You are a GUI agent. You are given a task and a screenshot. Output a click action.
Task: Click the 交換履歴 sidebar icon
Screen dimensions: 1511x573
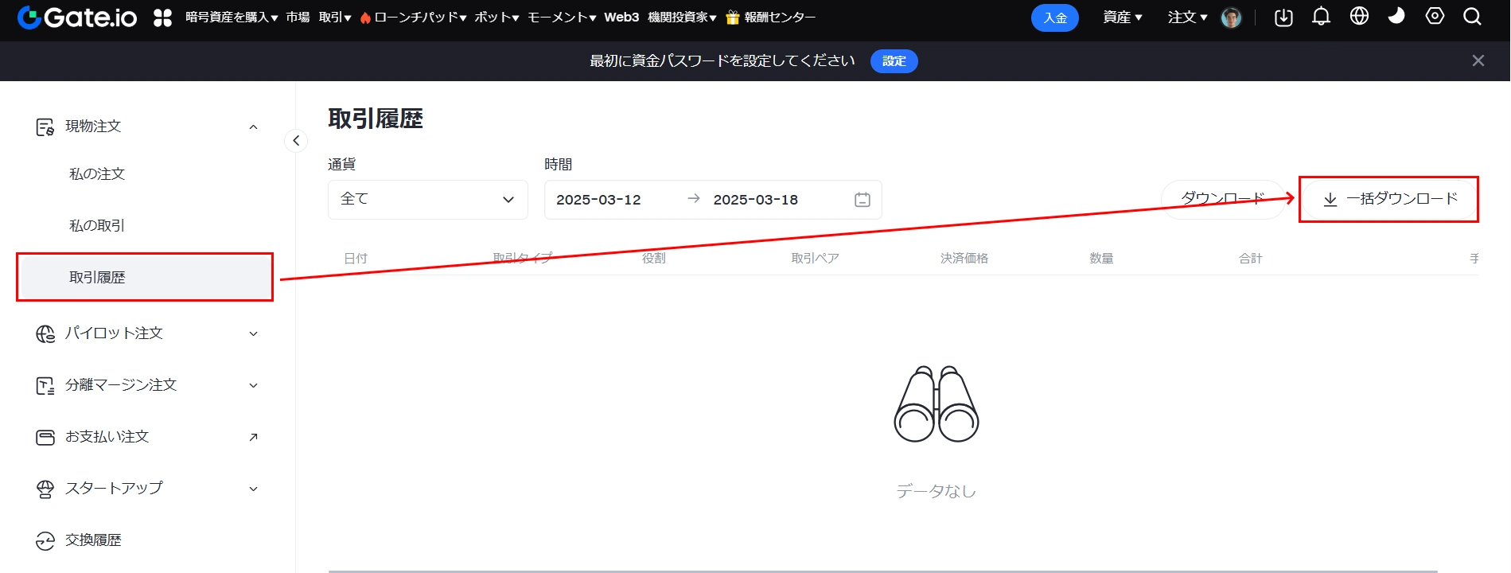click(45, 540)
